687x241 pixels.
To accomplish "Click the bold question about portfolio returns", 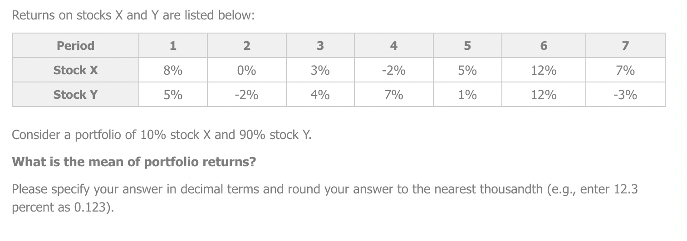I will click(134, 162).
